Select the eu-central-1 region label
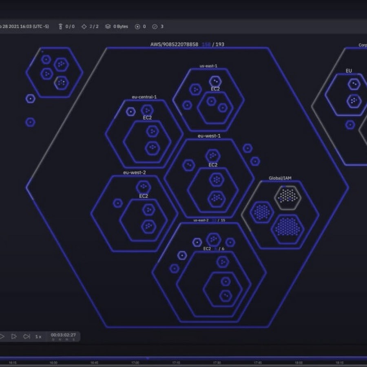 [144, 97]
